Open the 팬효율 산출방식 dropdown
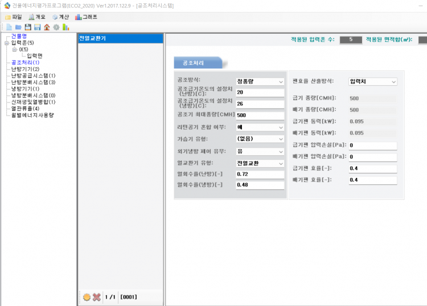This screenshot has width=427, height=306. 393,81
